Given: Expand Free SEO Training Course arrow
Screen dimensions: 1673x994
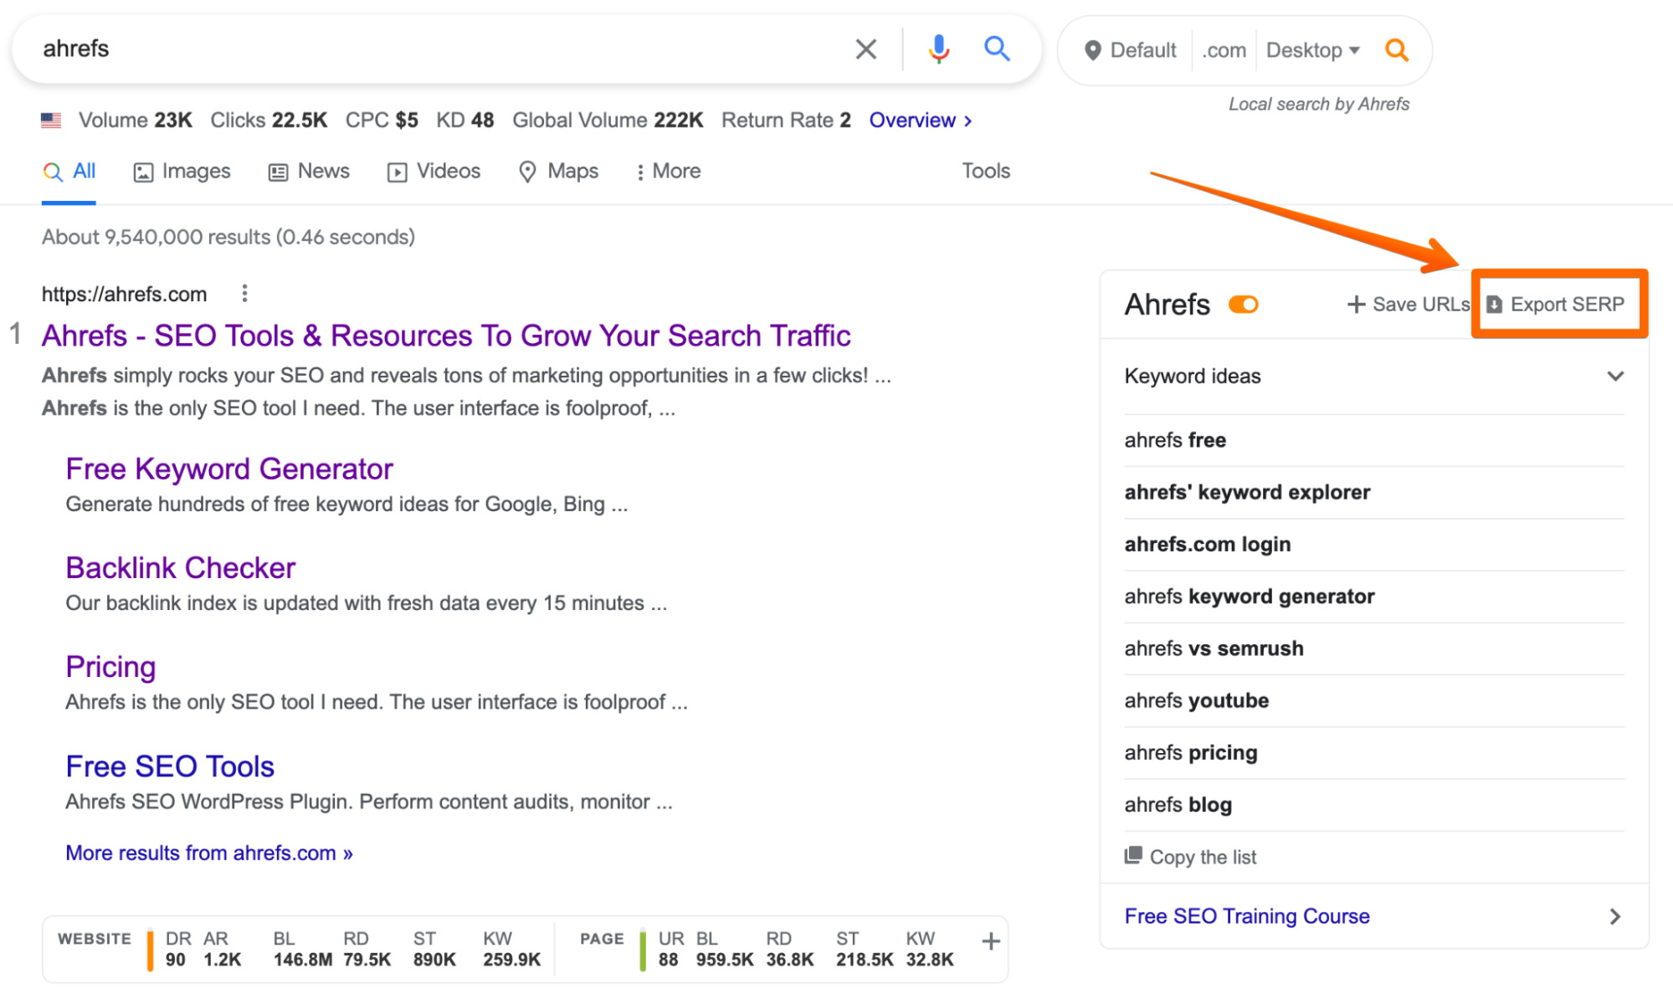Looking at the screenshot, I should [1615, 916].
